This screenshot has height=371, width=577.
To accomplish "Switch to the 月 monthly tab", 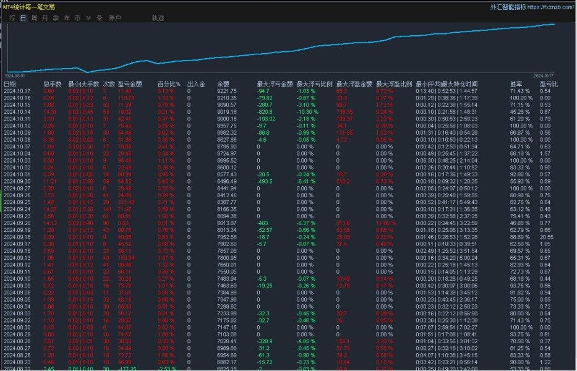I will tap(45, 18).
